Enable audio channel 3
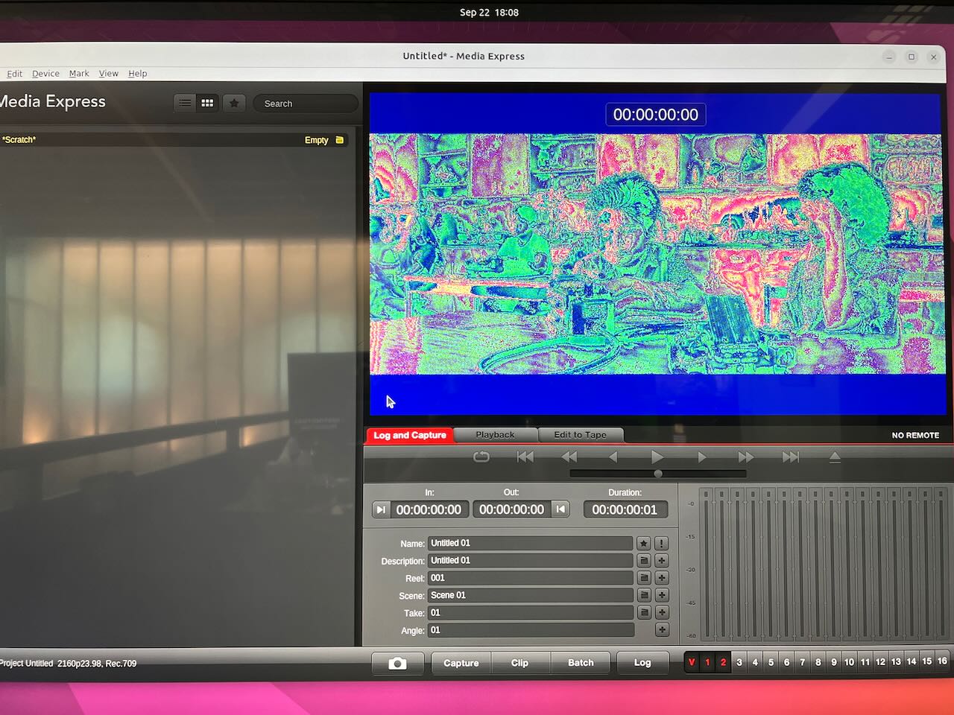Screen dimensions: 954x715 pos(739,662)
